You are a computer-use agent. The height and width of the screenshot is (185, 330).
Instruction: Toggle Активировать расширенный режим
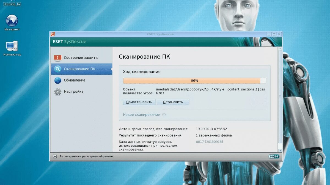point(86,156)
